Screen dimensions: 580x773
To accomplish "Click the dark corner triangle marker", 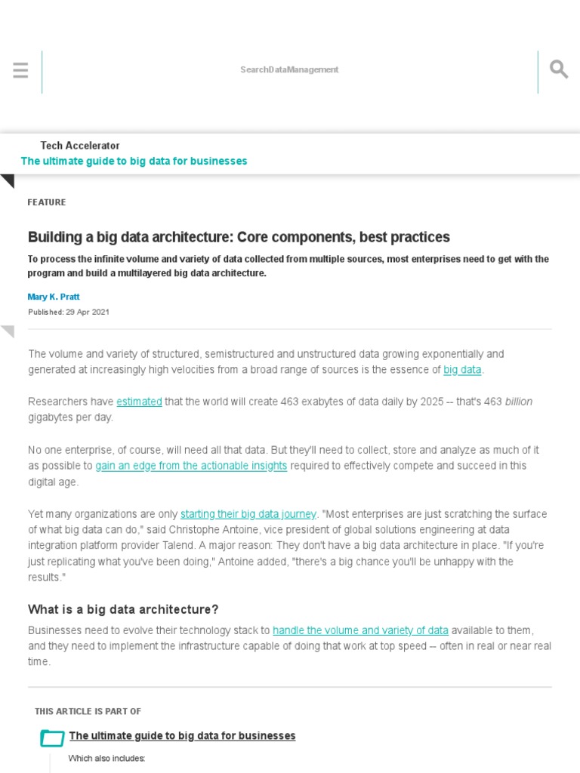I will point(8,180).
